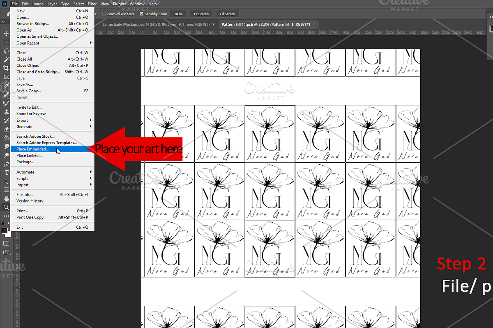Choose Print One Copy menu item
The image size is (493, 328).
[x=52, y=217]
